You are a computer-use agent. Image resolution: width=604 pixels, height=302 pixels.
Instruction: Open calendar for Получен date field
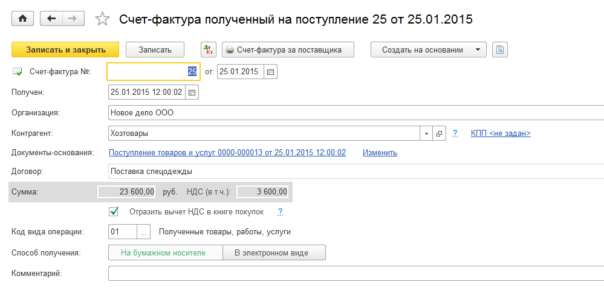[x=192, y=92]
